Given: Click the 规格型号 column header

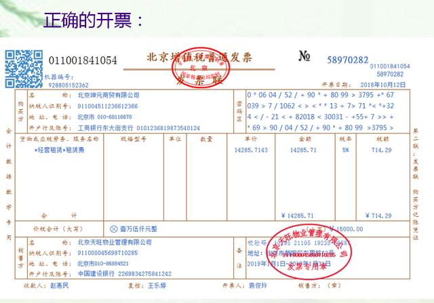Looking at the screenshot, I should 134,139.
